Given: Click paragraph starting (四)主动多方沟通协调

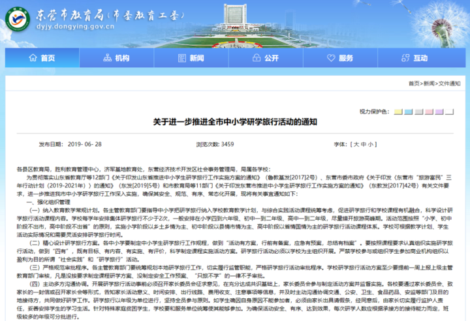Looking at the screenshot, I should (x=235, y=300).
